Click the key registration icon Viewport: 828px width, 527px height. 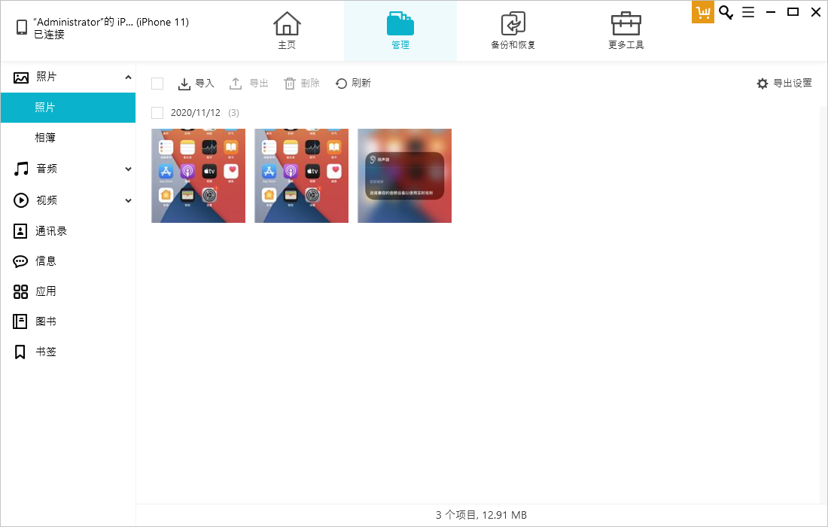pyautogui.click(x=726, y=12)
